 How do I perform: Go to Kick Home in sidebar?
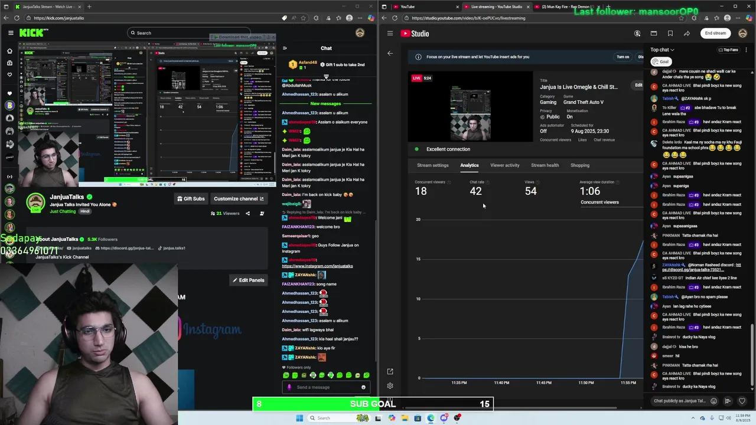point(9,51)
